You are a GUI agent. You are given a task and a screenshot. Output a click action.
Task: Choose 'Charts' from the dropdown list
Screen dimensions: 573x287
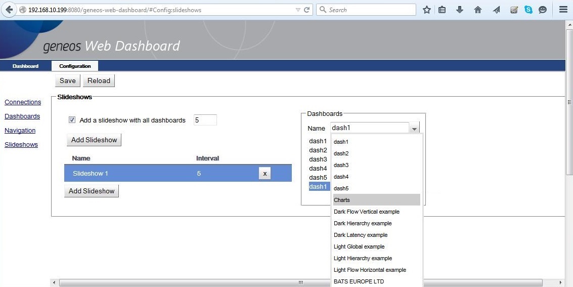coord(376,200)
